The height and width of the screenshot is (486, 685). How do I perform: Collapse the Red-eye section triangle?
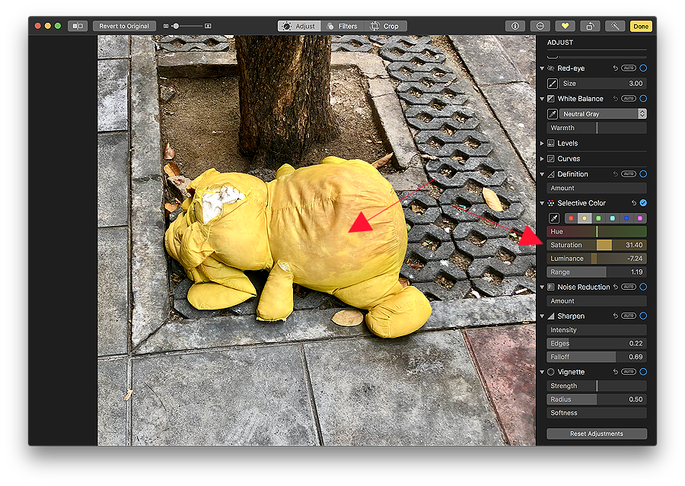click(x=542, y=68)
